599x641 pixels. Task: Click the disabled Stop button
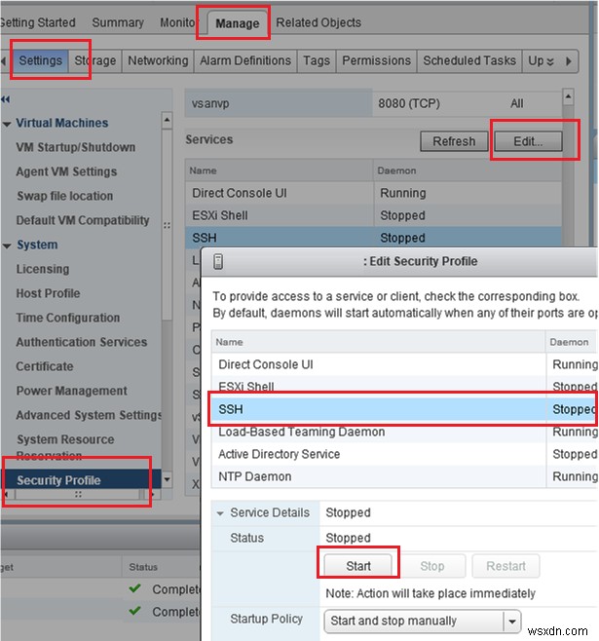click(x=431, y=566)
